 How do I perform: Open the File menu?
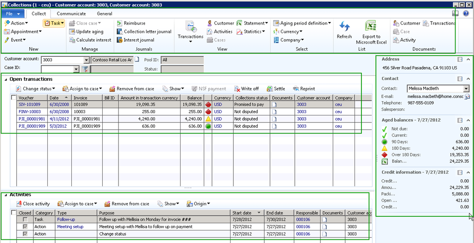(x=12, y=14)
